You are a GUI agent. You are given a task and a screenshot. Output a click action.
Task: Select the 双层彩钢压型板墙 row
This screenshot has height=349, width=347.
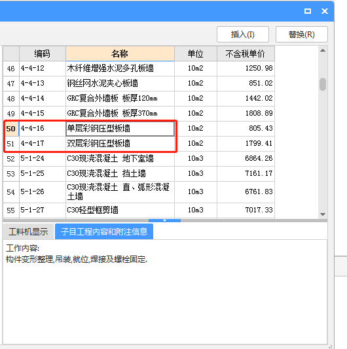coord(139,144)
